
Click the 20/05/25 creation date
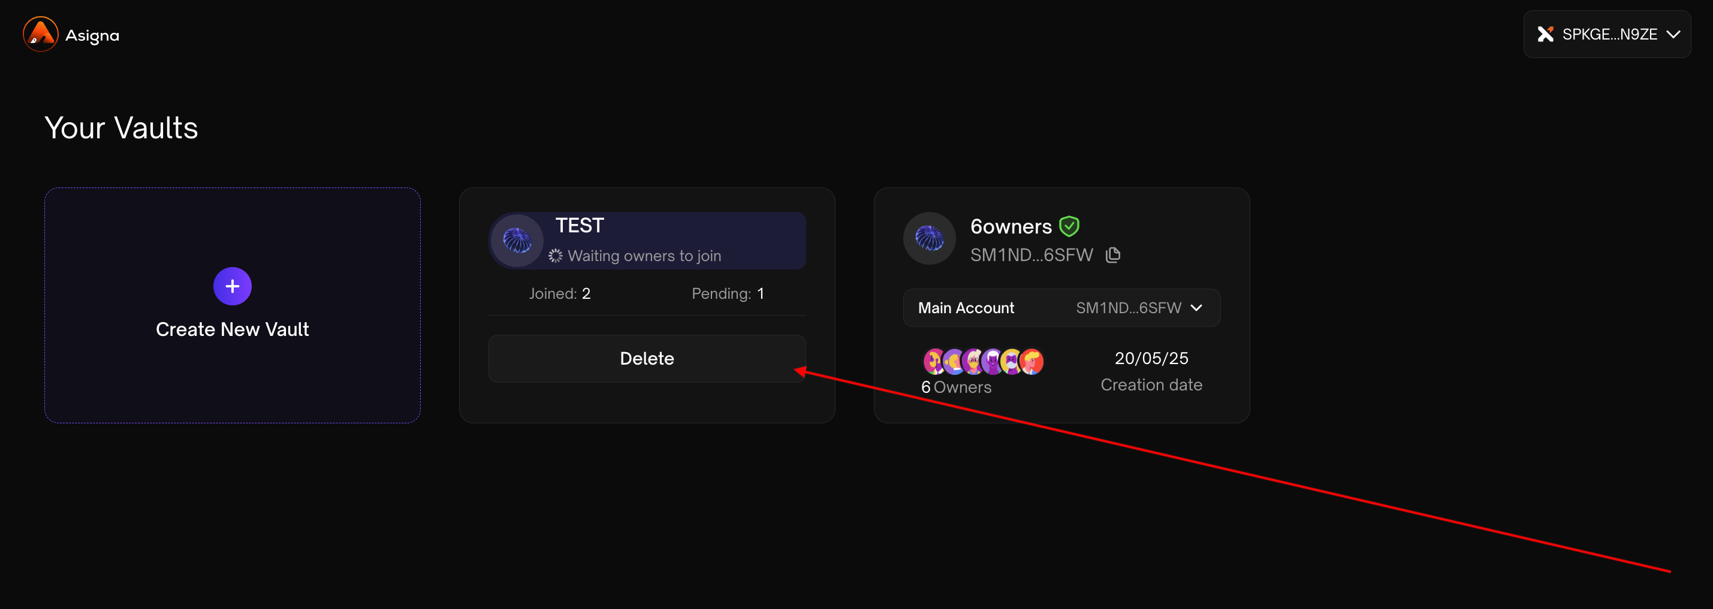tap(1150, 359)
